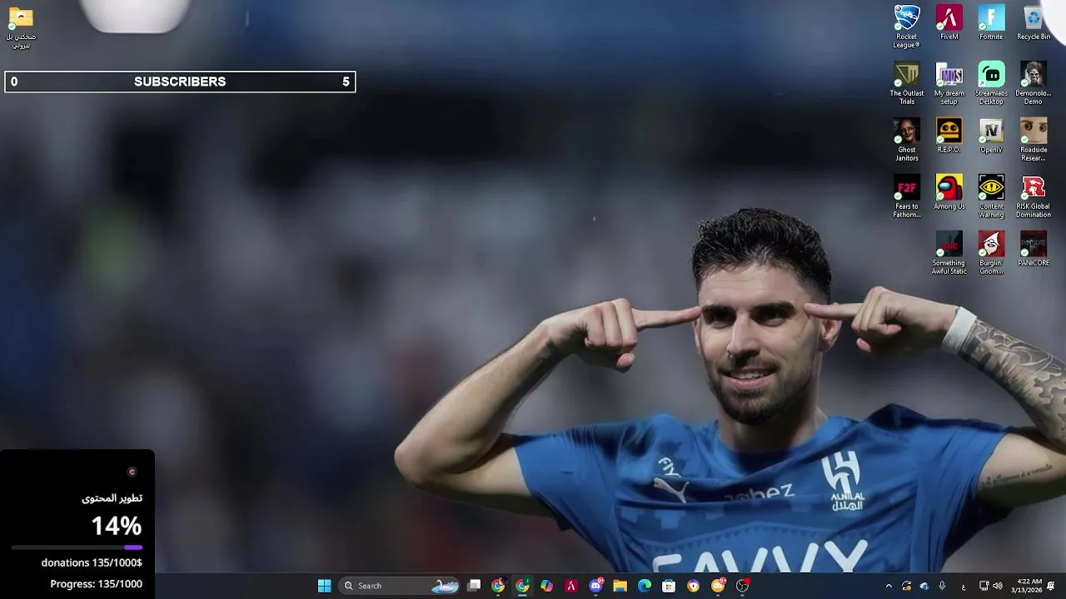The image size is (1066, 599).
Task: Open OneDrive cloud tray icon
Action: (x=924, y=586)
